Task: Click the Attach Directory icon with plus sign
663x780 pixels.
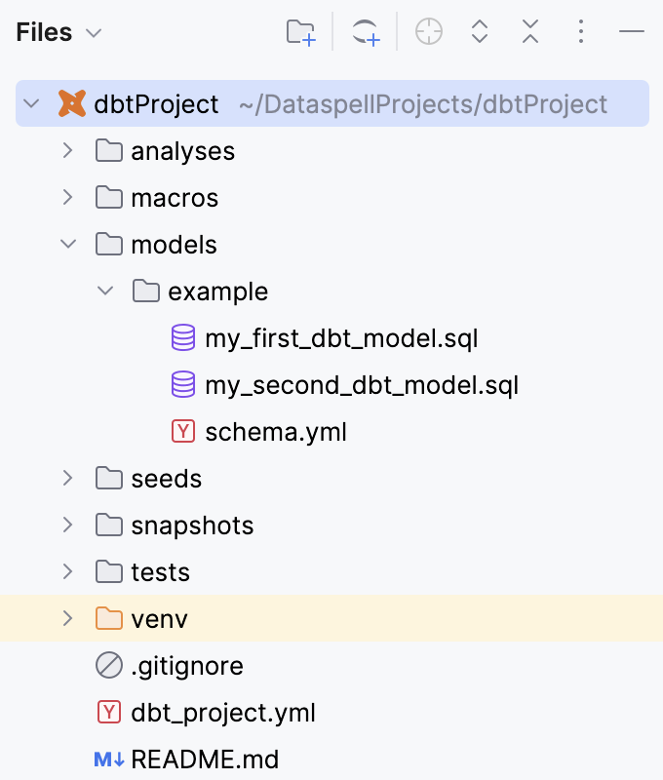Action: tap(365, 32)
